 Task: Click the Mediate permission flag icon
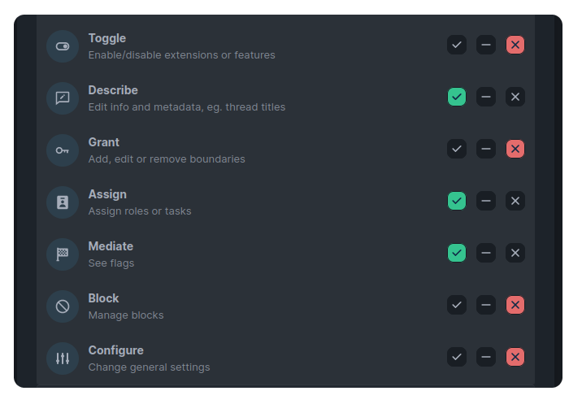[63, 254]
